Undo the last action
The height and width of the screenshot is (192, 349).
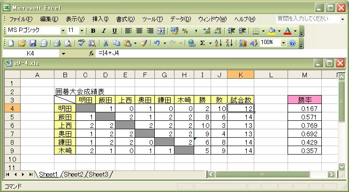click(x=157, y=43)
